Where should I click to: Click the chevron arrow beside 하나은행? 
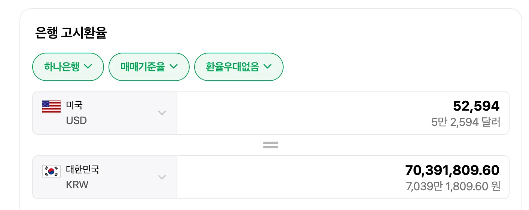(x=88, y=67)
